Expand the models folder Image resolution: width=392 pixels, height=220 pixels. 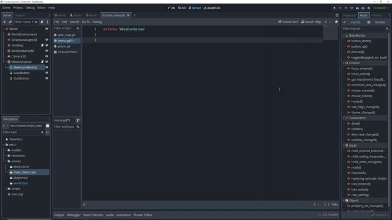point(6,150)
